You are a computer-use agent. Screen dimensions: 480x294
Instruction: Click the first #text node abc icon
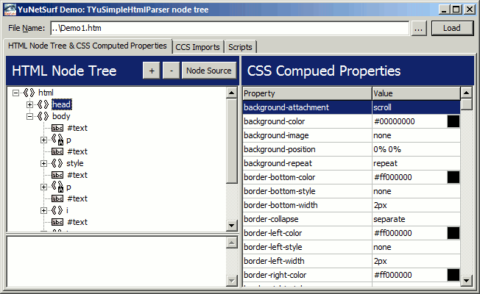pyautogui.click(x=57, y=128)
